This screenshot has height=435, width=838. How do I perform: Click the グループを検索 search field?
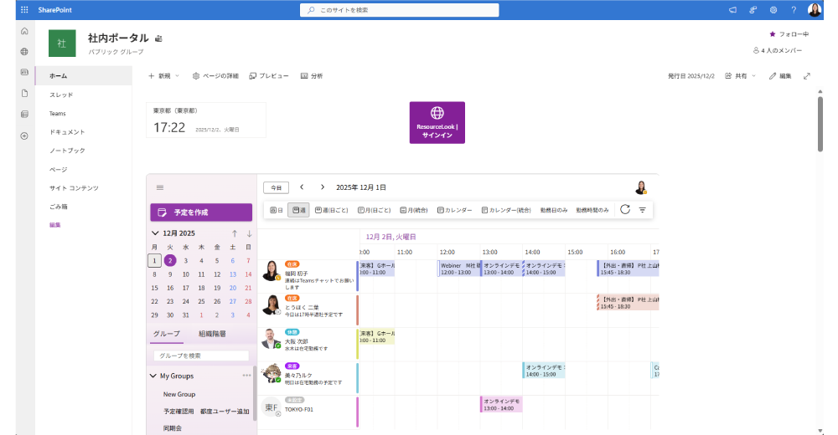(199, 356)
